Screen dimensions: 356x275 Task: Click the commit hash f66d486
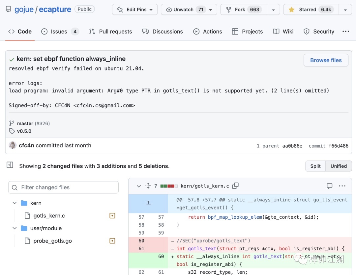[338, 146]
